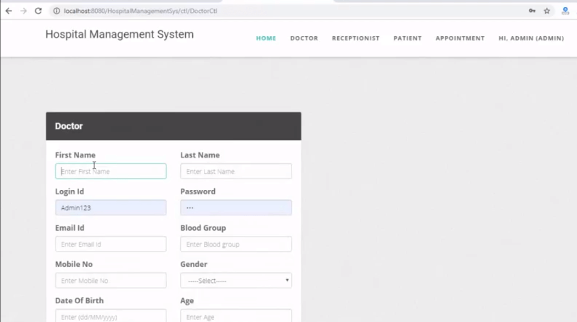The width and height of the screenshot is (577, 322).
Task: Bookmark this page using the star icon
Action: [x=546, y=11]
